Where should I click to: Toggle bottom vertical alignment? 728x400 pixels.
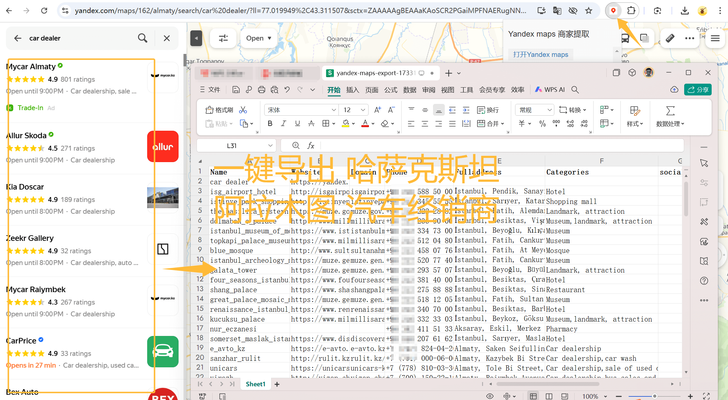439,110
